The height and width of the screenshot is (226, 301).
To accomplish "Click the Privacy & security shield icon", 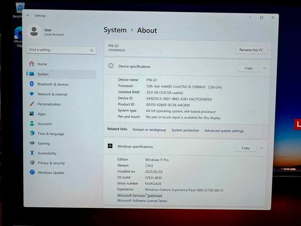I will click(x=32, y=163).
